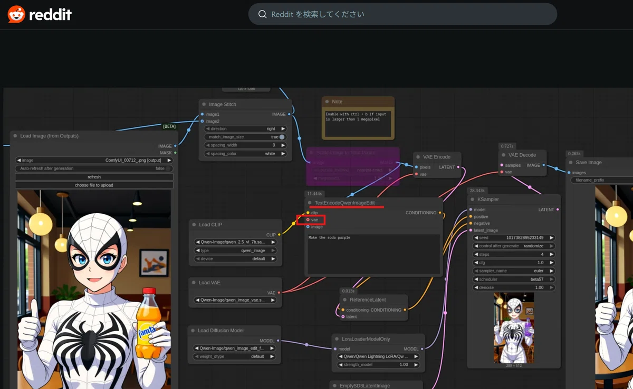Collapse the VAE Encode node dot
Screen dimensions: 633x389
pos(418,157)
